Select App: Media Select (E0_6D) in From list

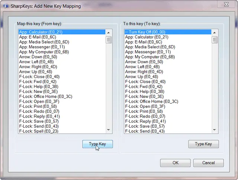pyautogui.click(x=62, y=42)
